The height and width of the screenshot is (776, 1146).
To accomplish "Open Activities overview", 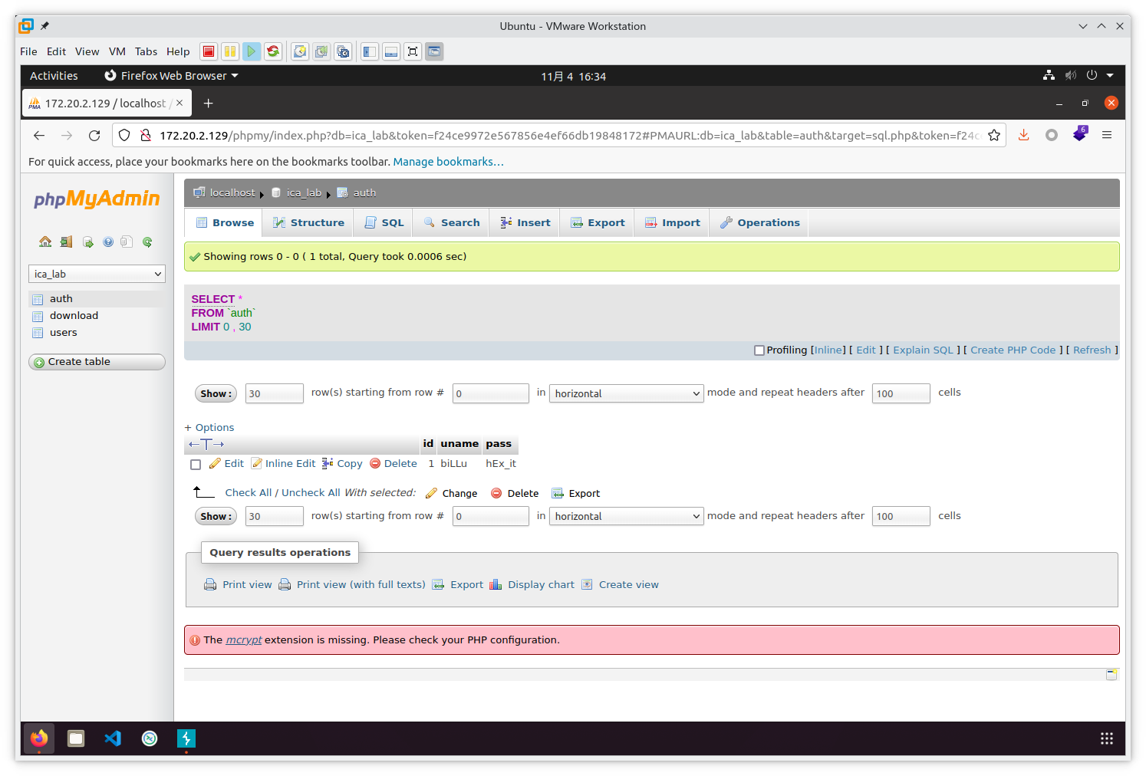I will 54,76.
